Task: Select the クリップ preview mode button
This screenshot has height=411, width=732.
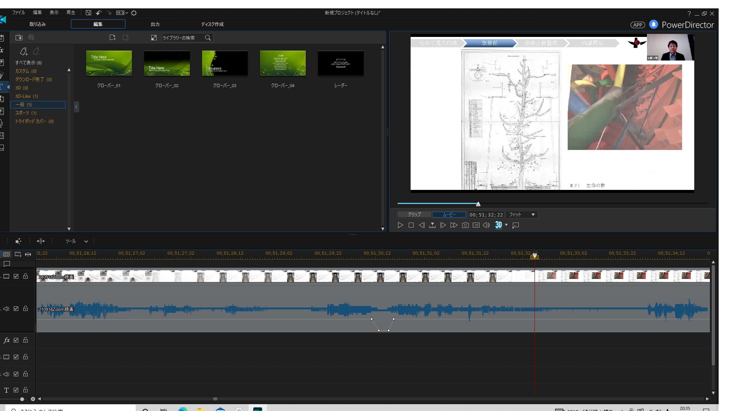Action: [x=414, y=215]
